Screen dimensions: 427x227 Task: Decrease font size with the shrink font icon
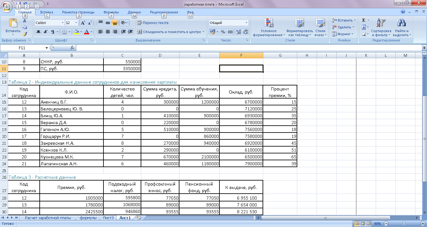pos(90,23)
